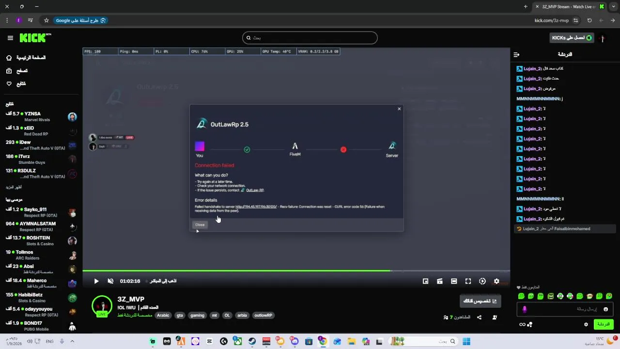Screen dimensions: 620x349
Task: Click the follow user icon below player
Action: (495, 317)
